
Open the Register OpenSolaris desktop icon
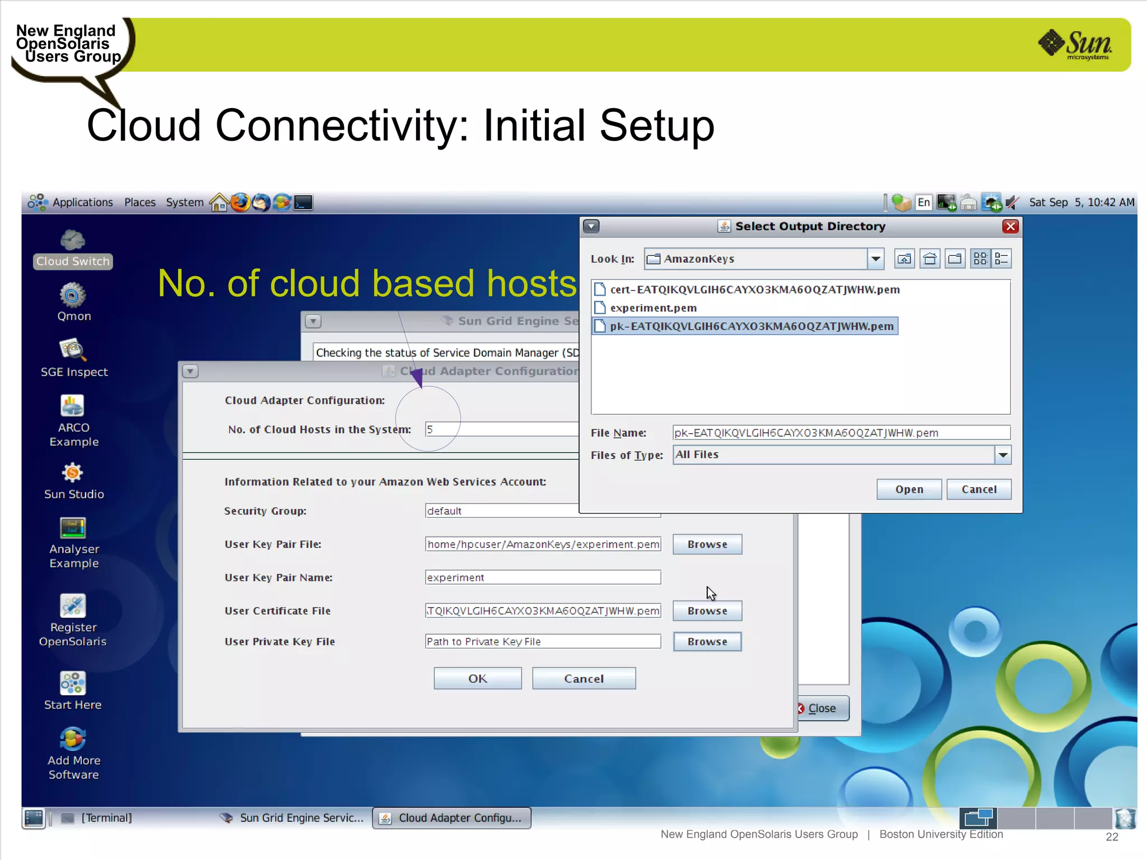[x=73, y=620]
